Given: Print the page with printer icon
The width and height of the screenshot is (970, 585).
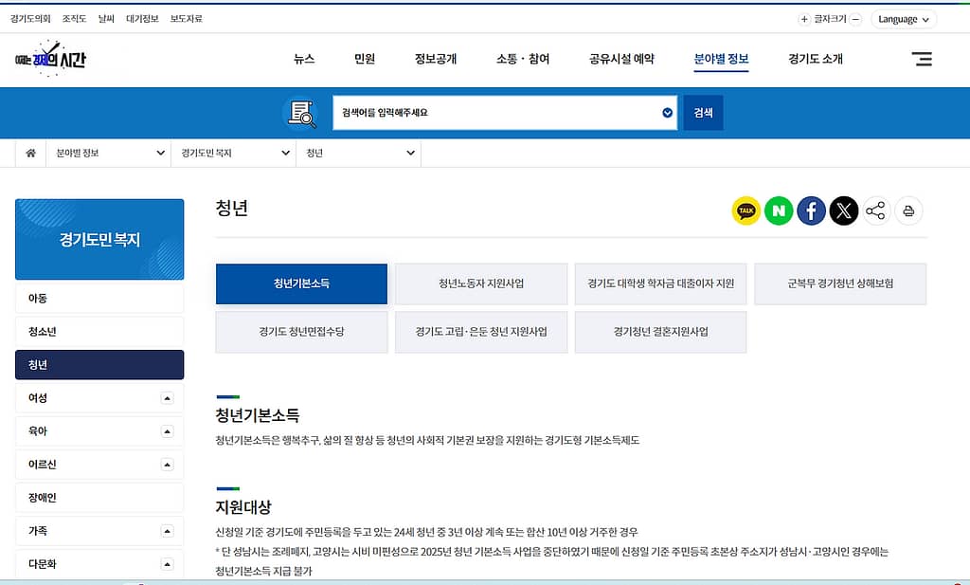Looking at the screenshot, I should click(x=908, y=210).
